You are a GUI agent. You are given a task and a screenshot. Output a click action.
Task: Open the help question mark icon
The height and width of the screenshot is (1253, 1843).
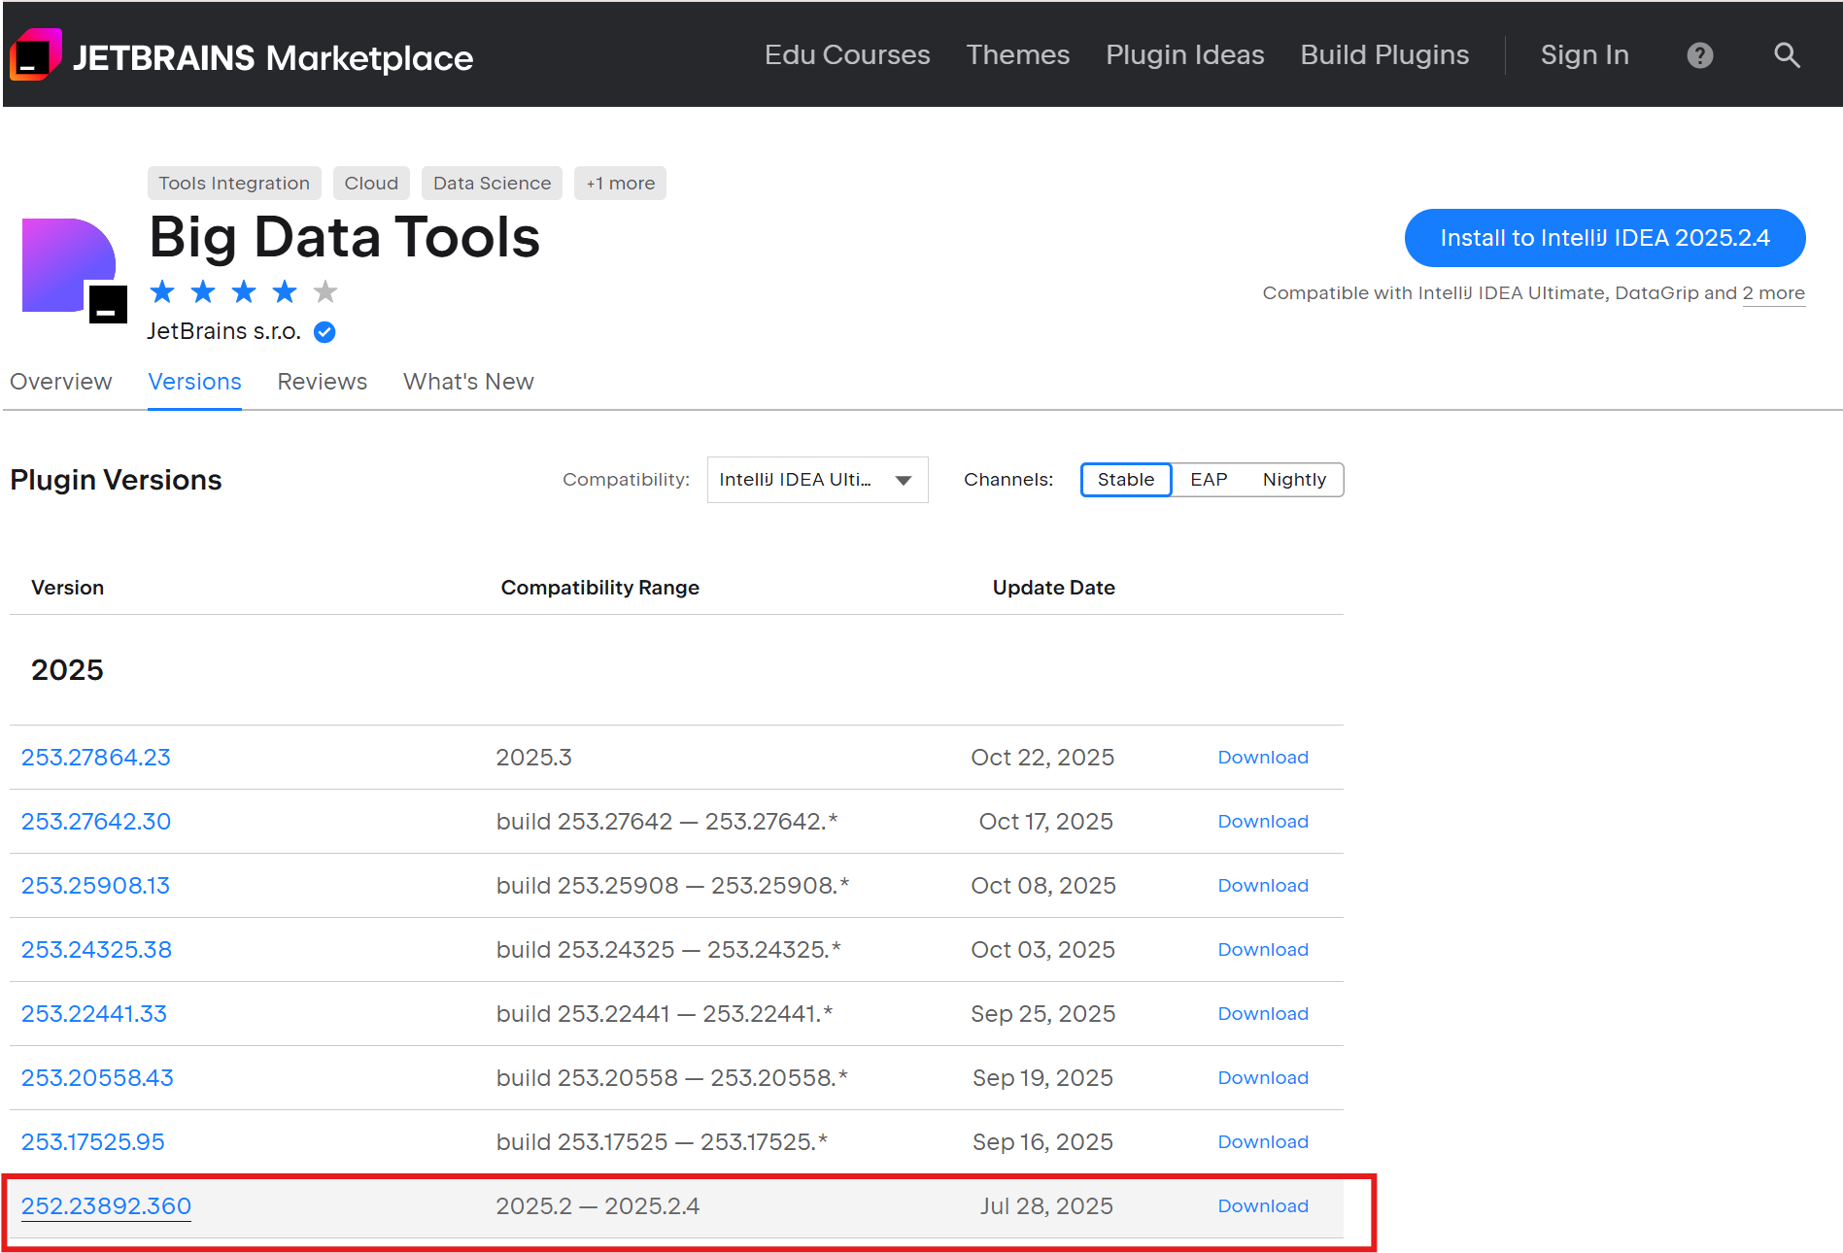[x=1699, y=55]
